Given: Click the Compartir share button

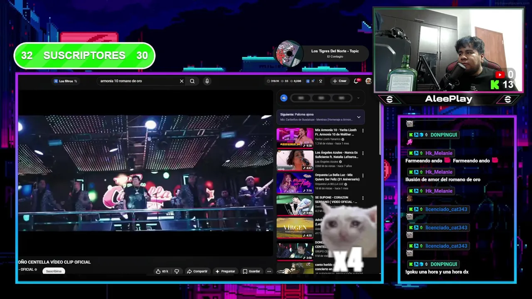Looking at the screenshot, I should pos(197,271).
